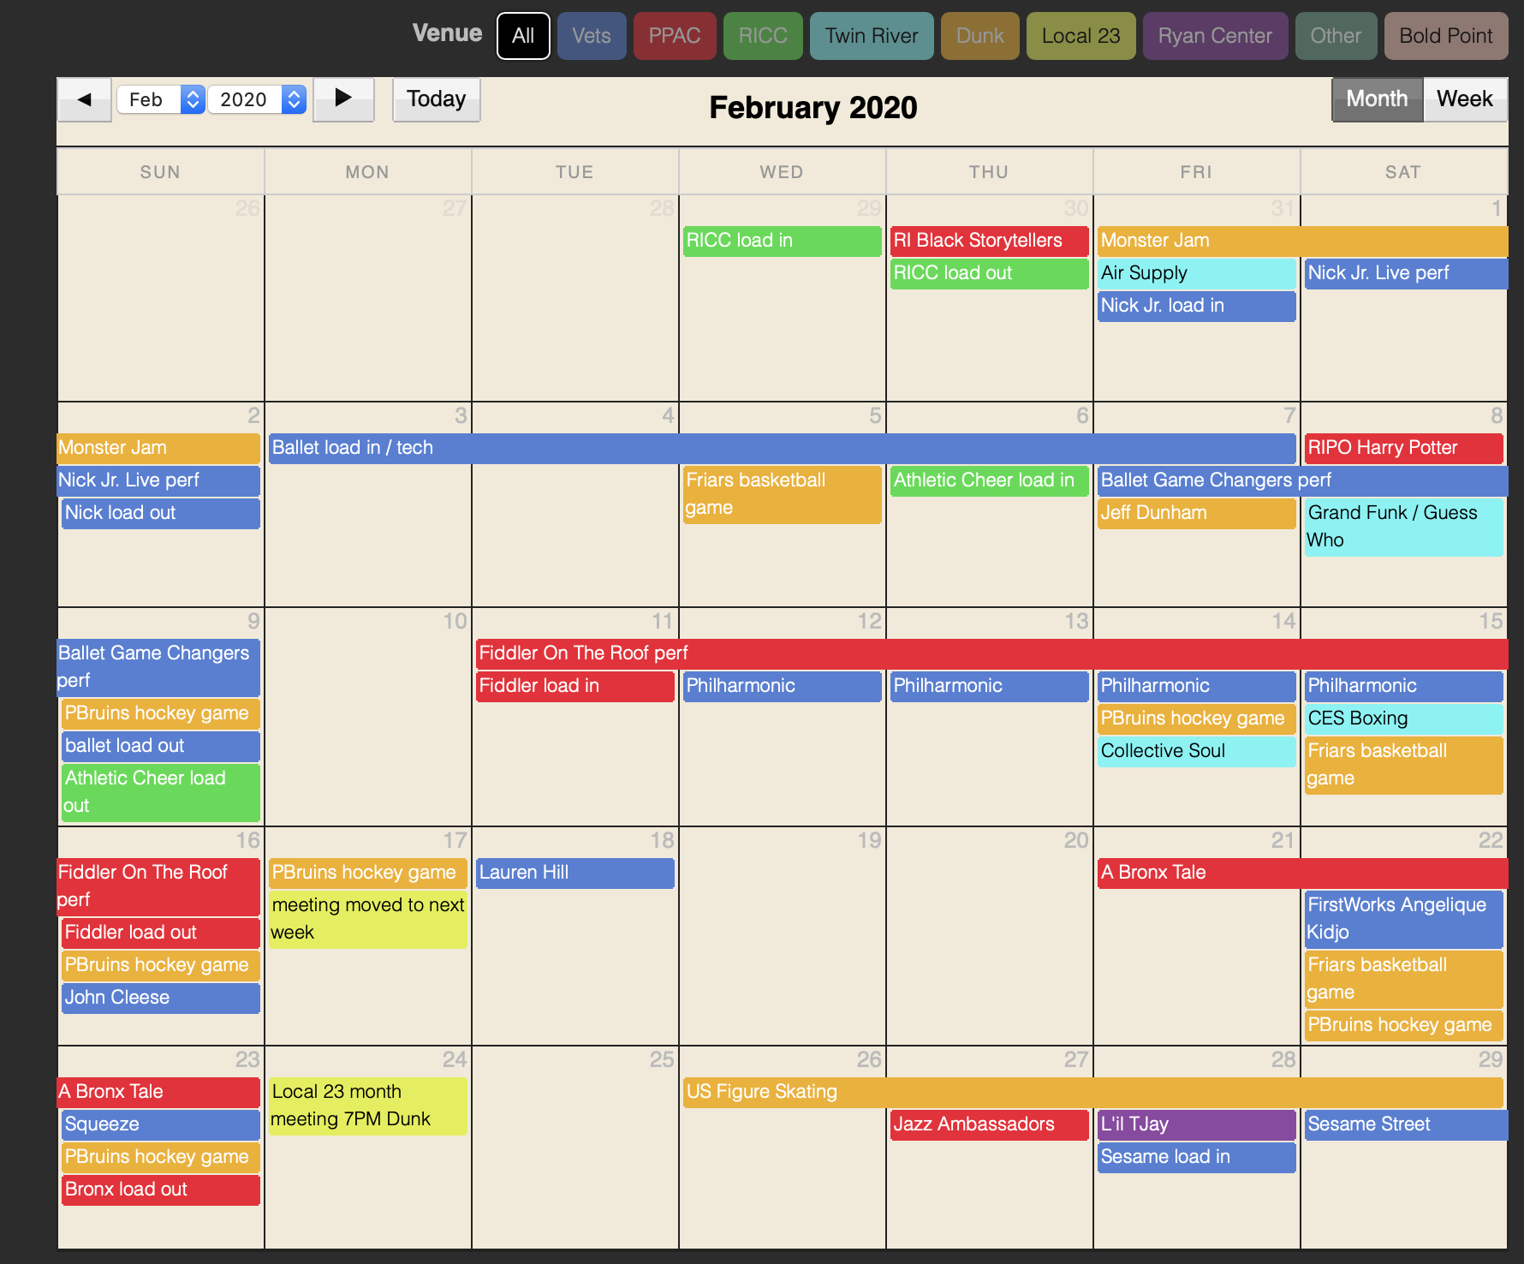Toggle the PPAC venue filter
Viewport: 1524px width, 1264px height.
674,36
